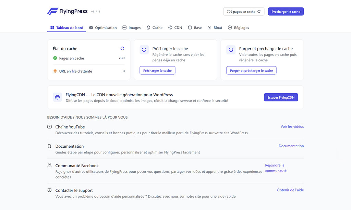Click the Obtenir de l'aide link
This screenshot has width=351, height=210.
pos(290,190)
